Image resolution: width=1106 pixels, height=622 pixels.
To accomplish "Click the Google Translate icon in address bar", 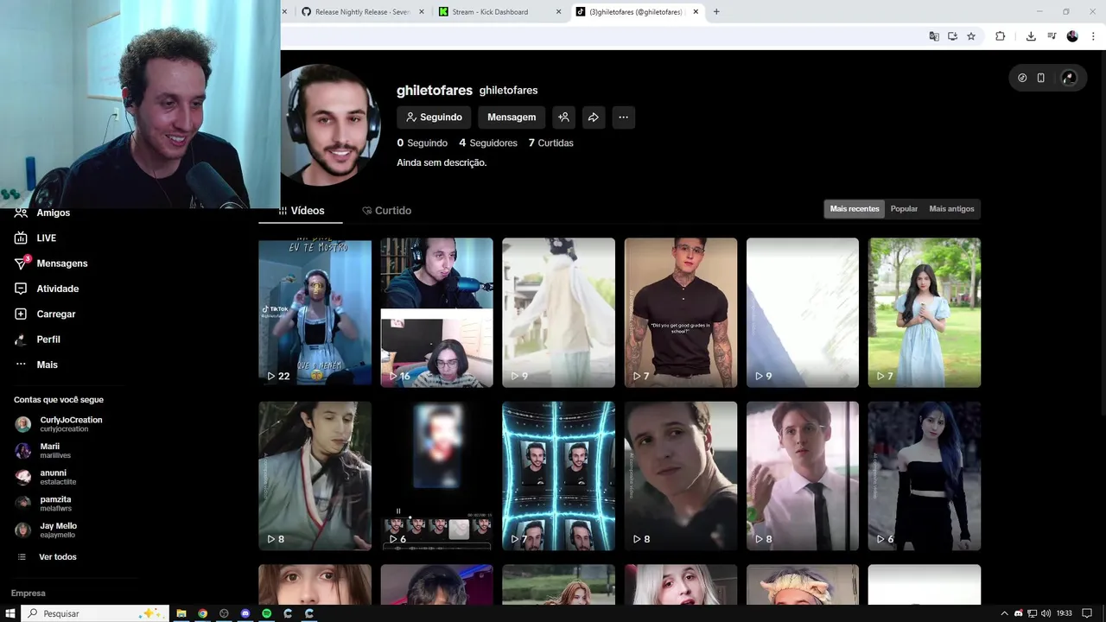I will point(934,36).
